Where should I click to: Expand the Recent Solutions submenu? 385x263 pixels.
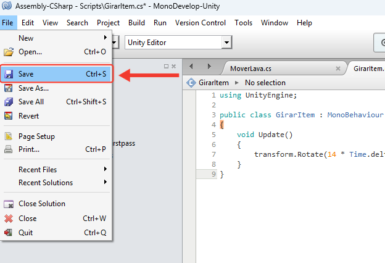point(105,182)
